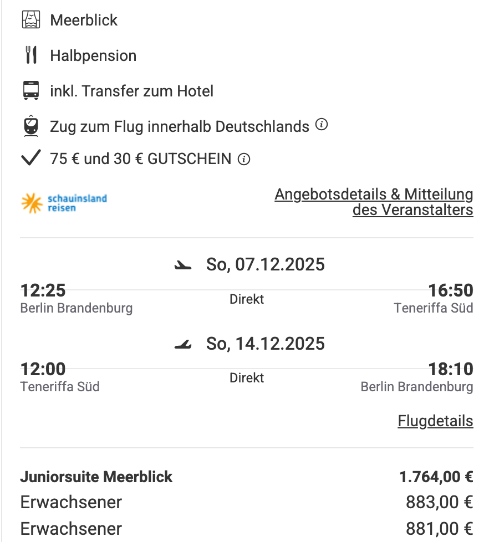
Task: Click the 16:50 Teneriffa Süd arrival time
Action: point(450,290)
